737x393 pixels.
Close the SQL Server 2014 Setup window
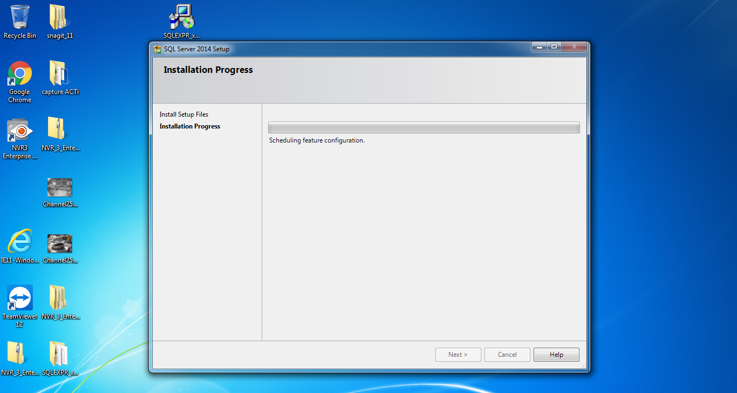click(x=574, y=48)
